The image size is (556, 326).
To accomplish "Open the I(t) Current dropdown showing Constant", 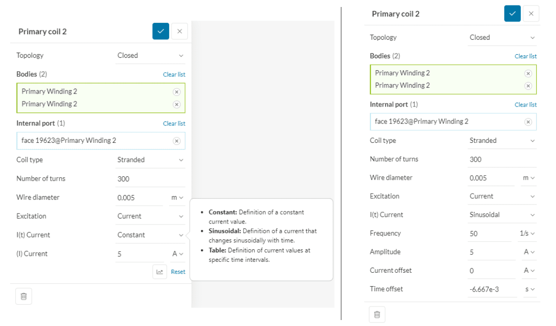I will coord(150,235).
